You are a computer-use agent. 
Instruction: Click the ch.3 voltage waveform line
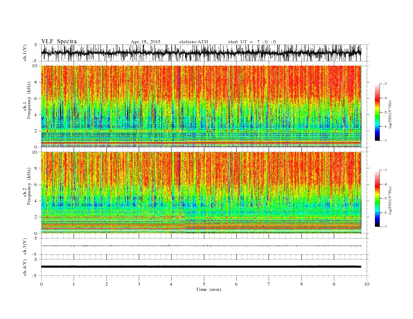[x=201, y=246]
